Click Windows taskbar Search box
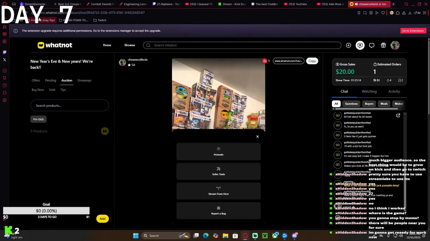Image resolution: width=430 pixels, height=241 pixels. click(166, 236)
